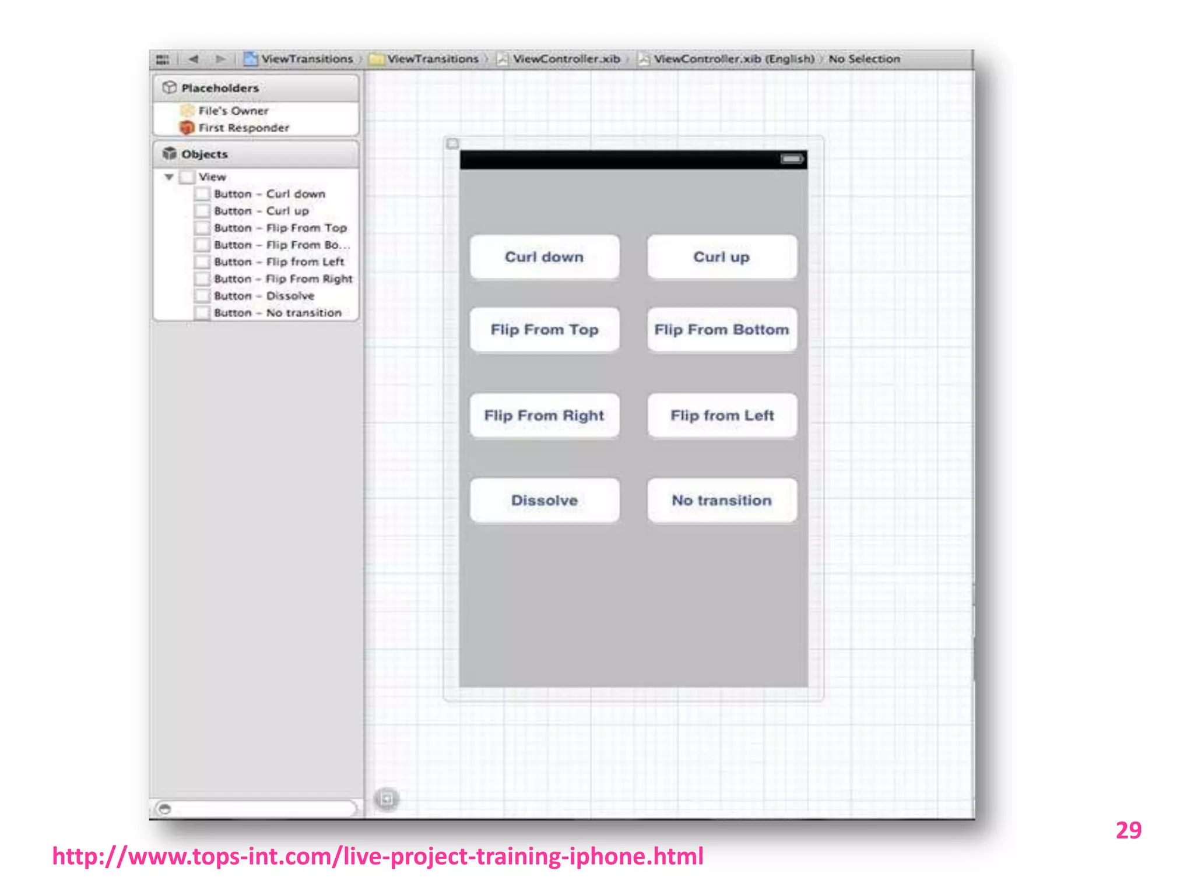The height and width of the screenshot is (895, 1194).
Task: Open ViewTransitions folder breadcrumb
Action: coord(424,59)
